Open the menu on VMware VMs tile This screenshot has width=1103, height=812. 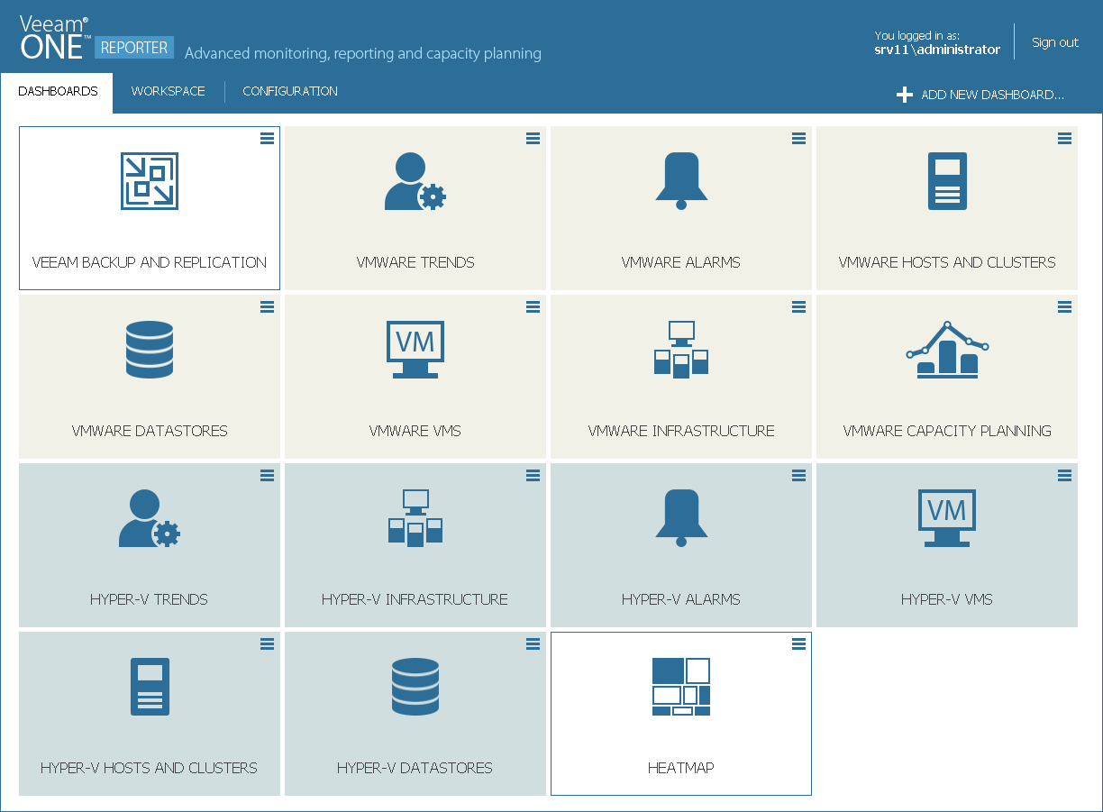pos(533,306)
